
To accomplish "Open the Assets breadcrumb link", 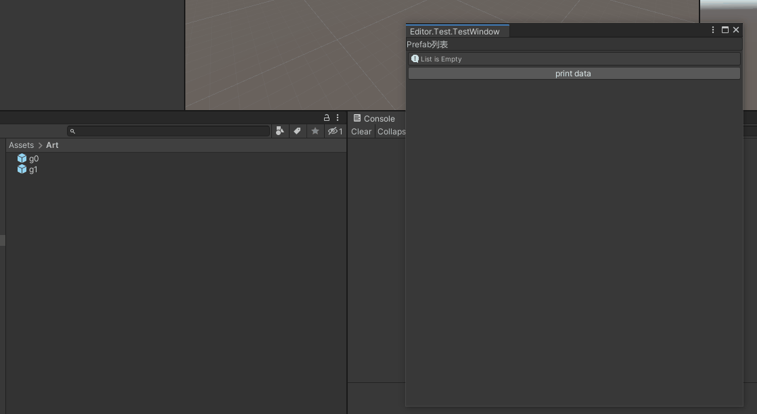I will [x=21, y=145].
